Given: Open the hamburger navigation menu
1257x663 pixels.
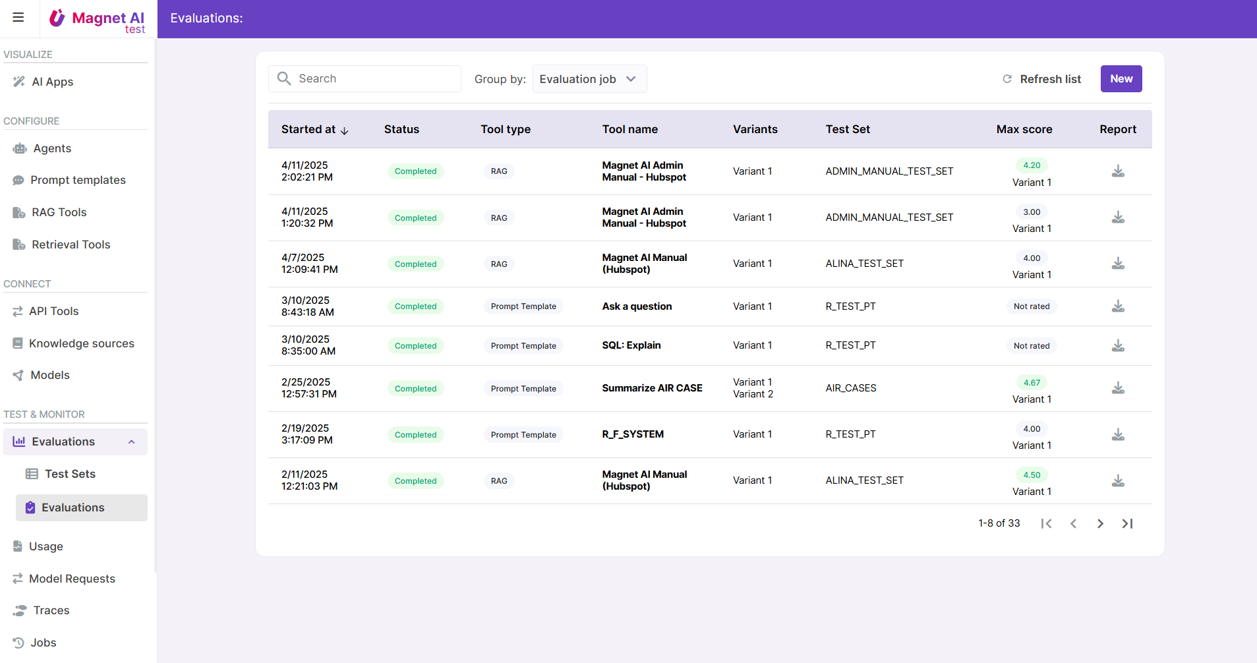Looking at the screenshot, I should (x=18, y=18).
